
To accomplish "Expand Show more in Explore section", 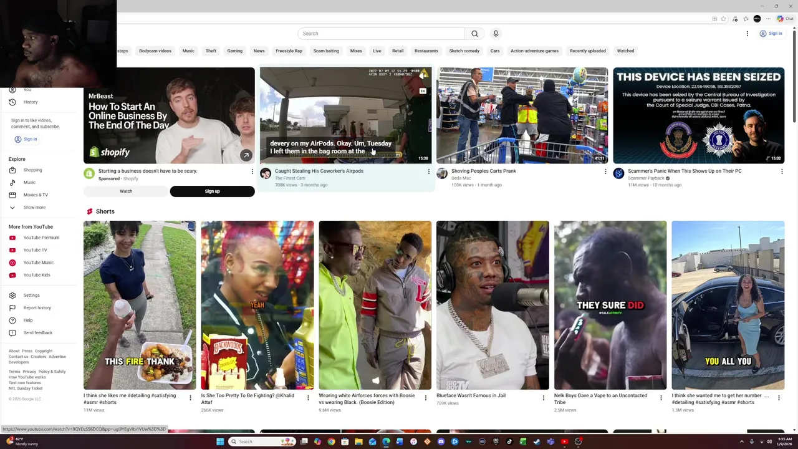I will click(34, 207).
